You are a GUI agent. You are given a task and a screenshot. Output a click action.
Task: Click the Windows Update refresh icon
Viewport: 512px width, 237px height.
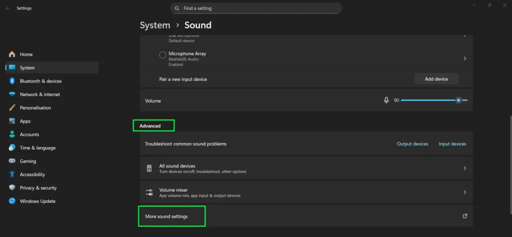[x=12, y=201]
